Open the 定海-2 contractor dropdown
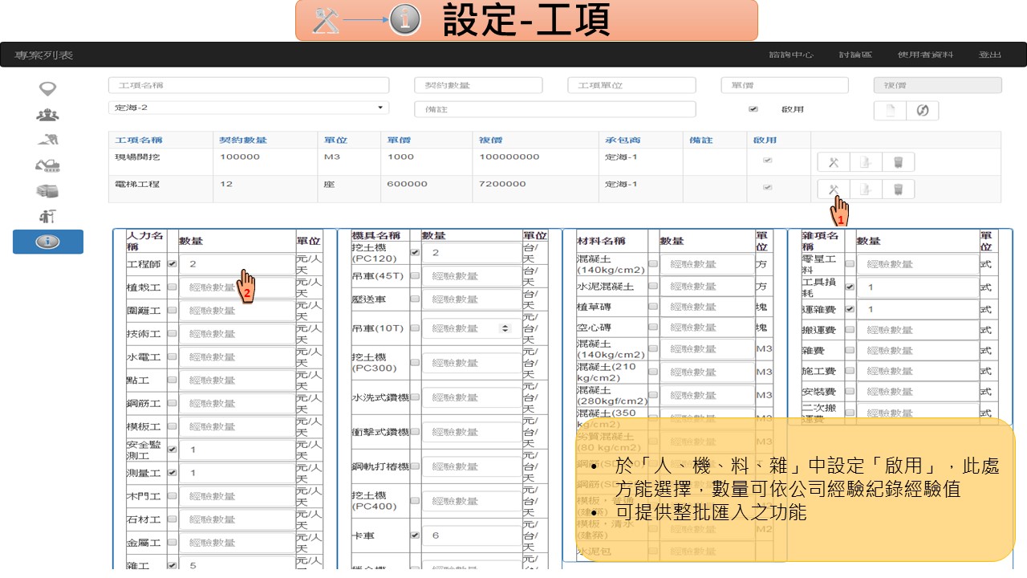Screen dimensions: 1027x578 249,108
